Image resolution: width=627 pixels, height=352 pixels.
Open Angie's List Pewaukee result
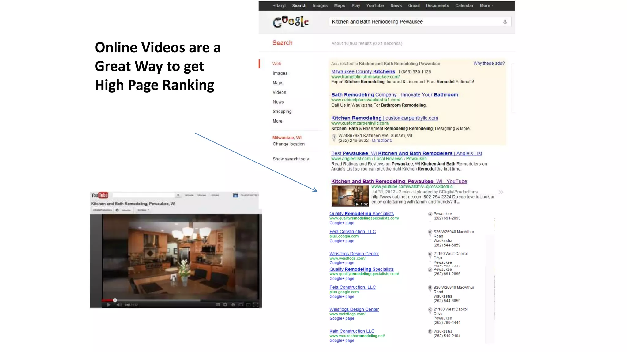coord(406,153)
